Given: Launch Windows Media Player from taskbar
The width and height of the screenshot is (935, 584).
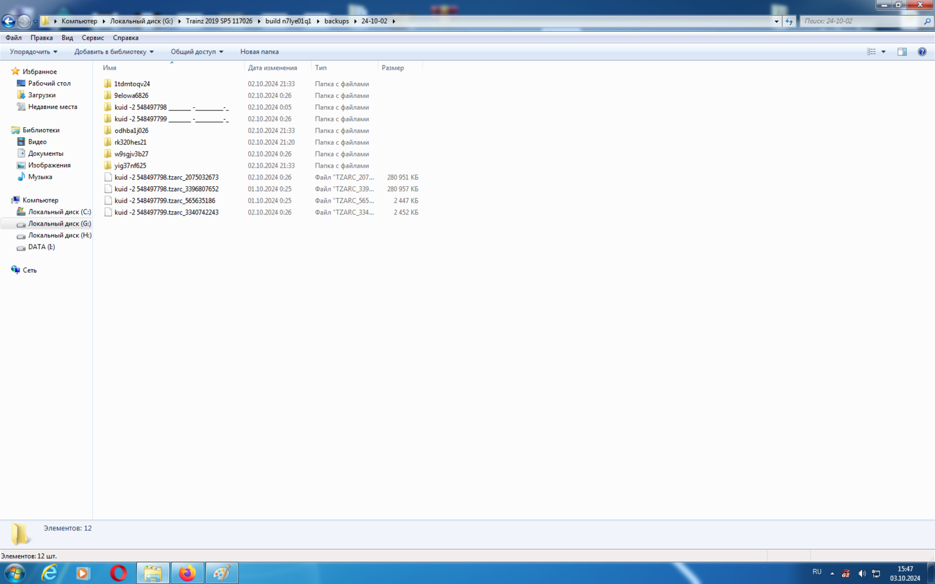Looking at the screenshot, I should [x=83, y=573].
